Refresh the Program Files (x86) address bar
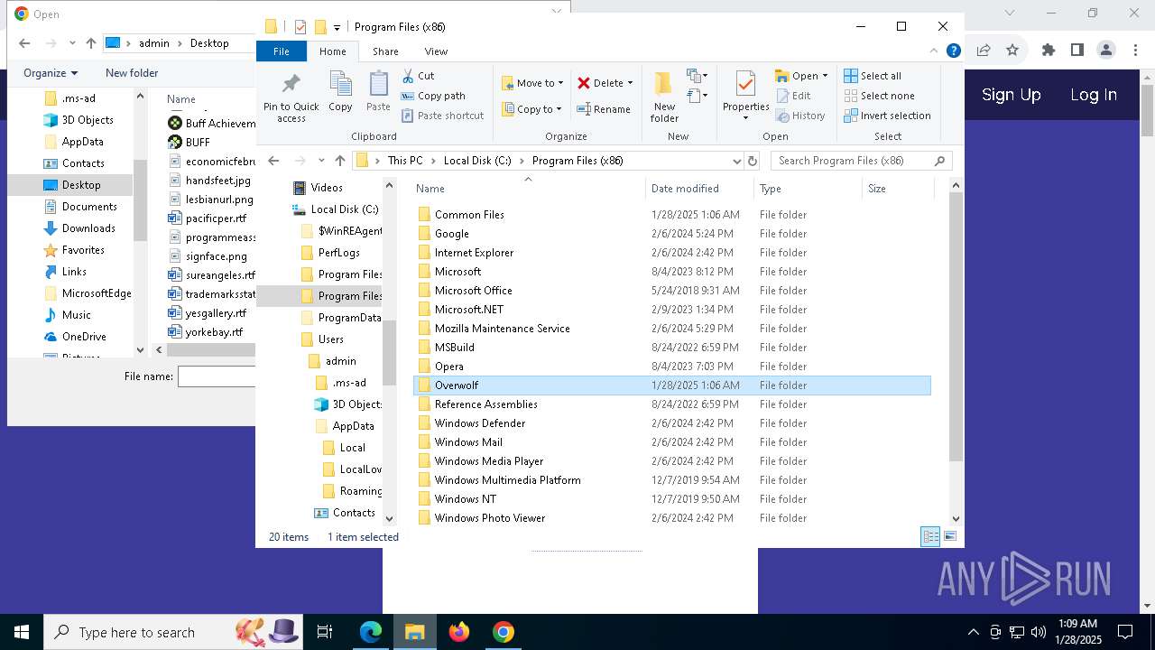The height and width of the screenshot is (650, 1155). click(x=753, y=161)
